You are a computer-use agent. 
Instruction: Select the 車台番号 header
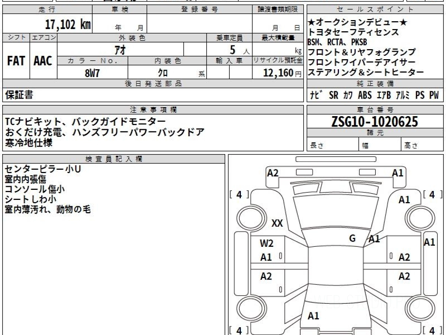[375, 110]
